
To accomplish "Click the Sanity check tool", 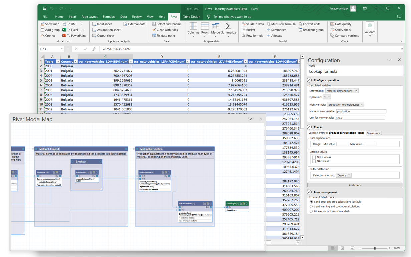I will tap(340, 30).
